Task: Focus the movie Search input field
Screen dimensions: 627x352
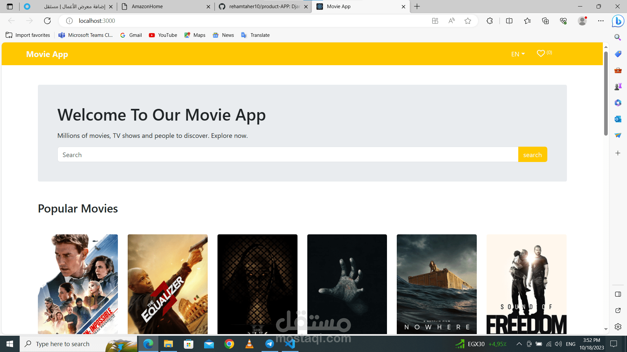Action: click(x=288, y=154)
